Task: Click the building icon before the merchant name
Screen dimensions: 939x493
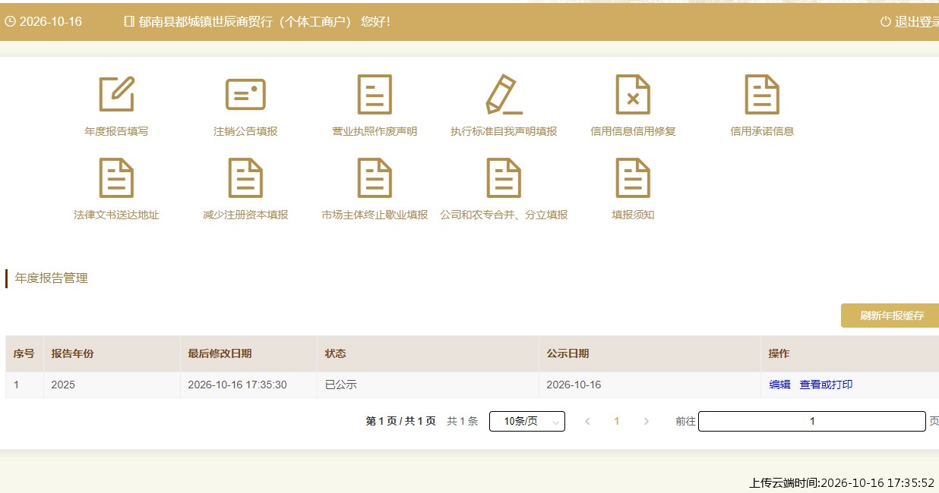Action: [129, 22]
